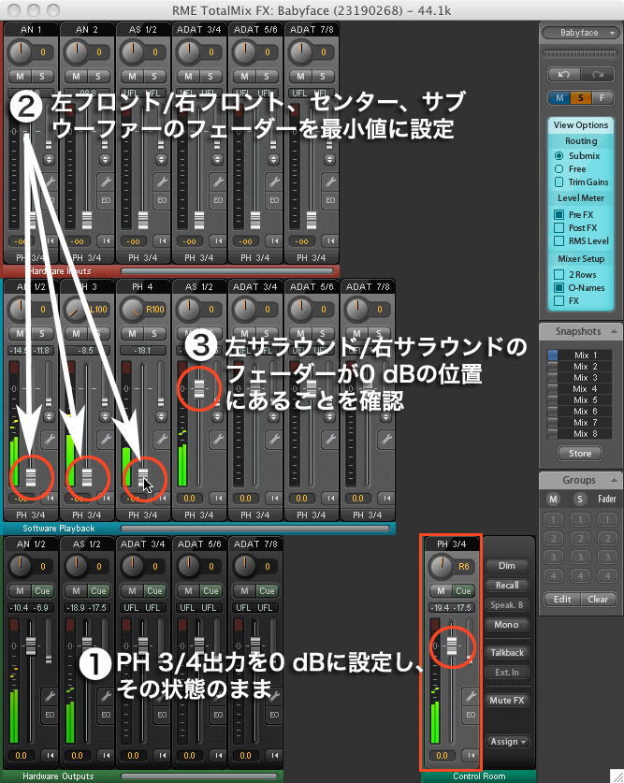Screen dimensions: 624x783
Task: Open the Assign dropdown in Control Room
Action: (508, 741)
